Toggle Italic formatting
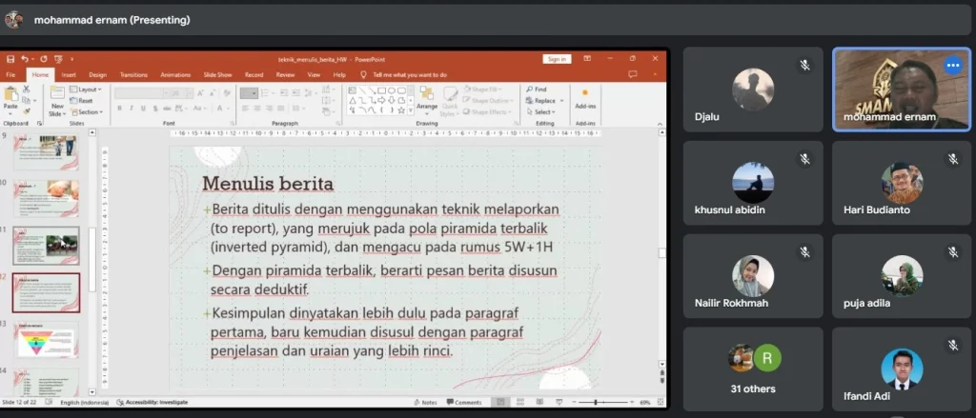This screenshot has width=976, height=418. (x=131, y=109)
